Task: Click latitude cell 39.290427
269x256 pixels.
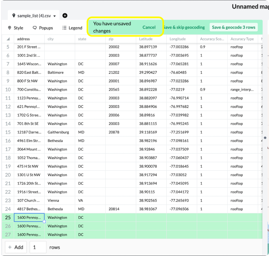Action: pyautogui.click(x=151, y=72)
